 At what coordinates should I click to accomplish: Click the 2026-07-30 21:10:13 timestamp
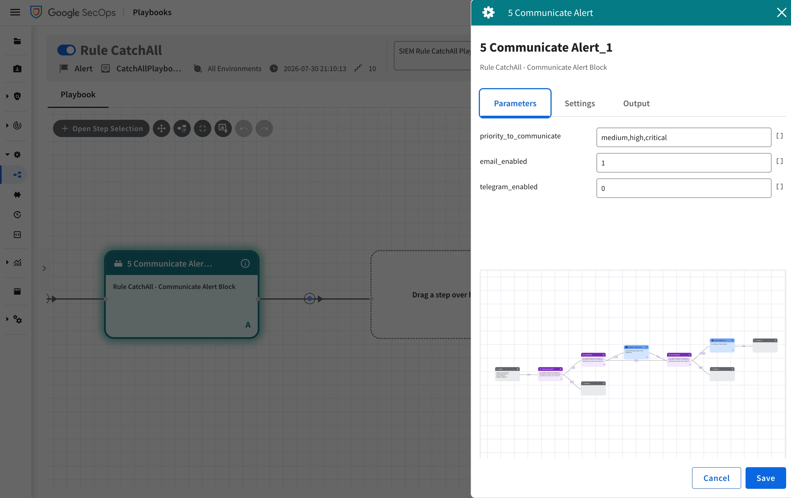pyautogui.click(x=315, y=69)
